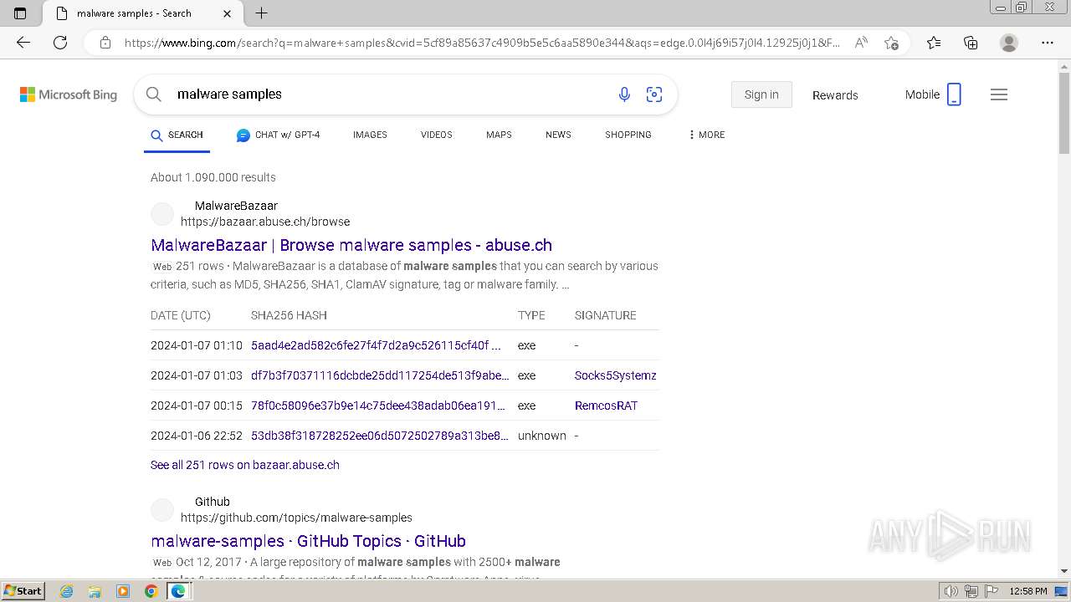1071x602 pixels.
Task: Open the browser profile icon
Action: [1009, 43]
